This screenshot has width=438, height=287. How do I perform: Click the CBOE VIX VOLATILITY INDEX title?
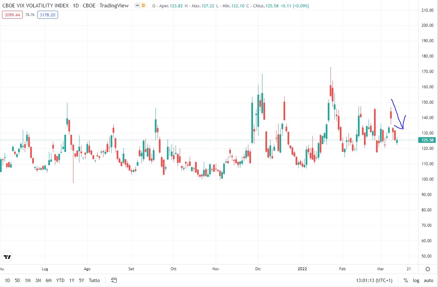[36, 6]
